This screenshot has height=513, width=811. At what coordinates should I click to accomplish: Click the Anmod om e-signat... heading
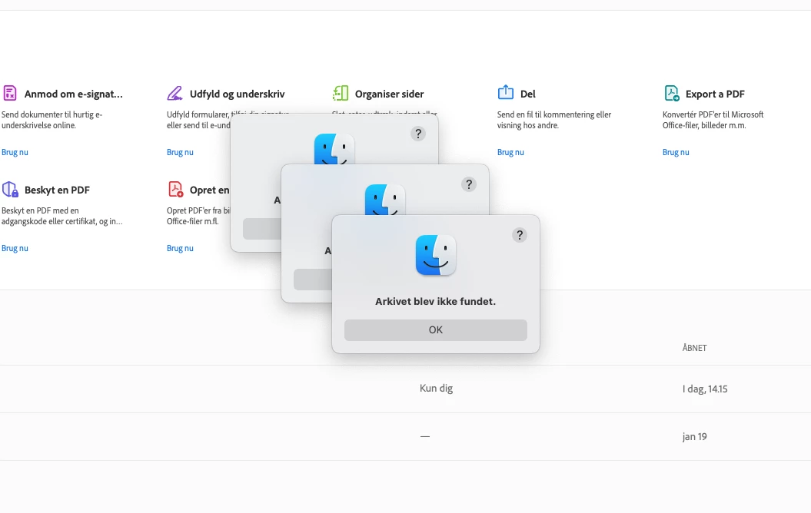(74, 94)
